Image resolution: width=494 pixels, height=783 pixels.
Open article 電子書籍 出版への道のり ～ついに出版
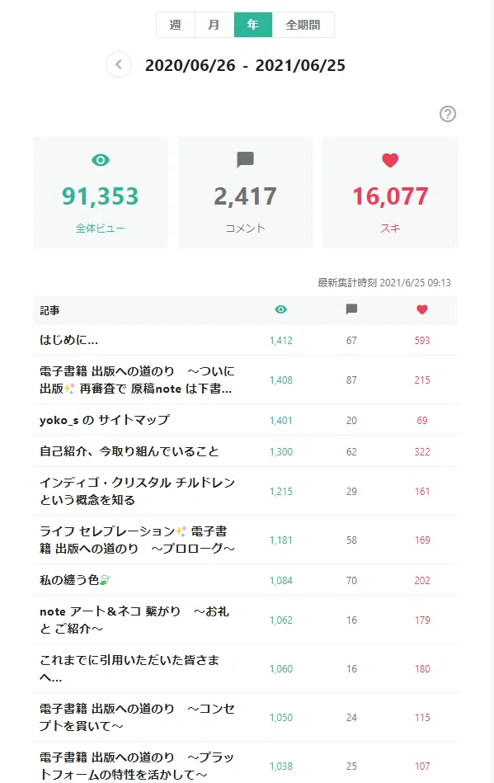click(137, 380)
